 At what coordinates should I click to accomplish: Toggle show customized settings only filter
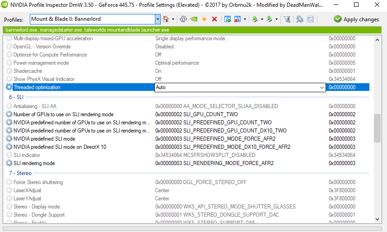click(287, 19)
